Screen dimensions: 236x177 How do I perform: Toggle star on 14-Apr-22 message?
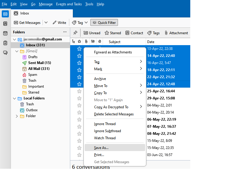click(x=79, y=56)
